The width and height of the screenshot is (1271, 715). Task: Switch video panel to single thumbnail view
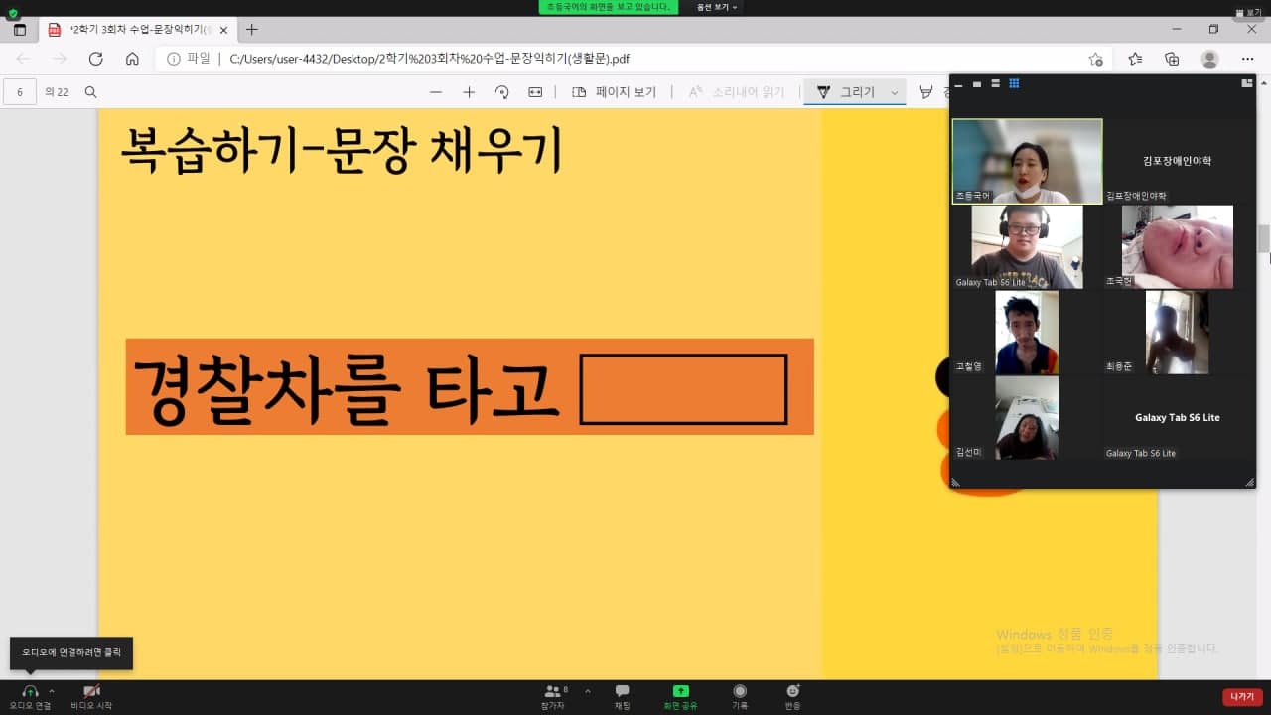[978, 84]
